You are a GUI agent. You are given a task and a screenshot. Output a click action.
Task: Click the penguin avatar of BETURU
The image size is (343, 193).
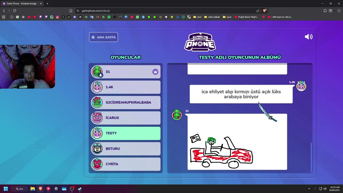[x=97, y=149]
